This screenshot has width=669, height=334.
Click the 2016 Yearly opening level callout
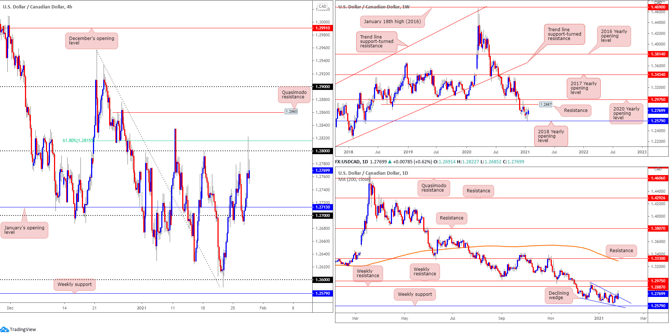[614, 36]
